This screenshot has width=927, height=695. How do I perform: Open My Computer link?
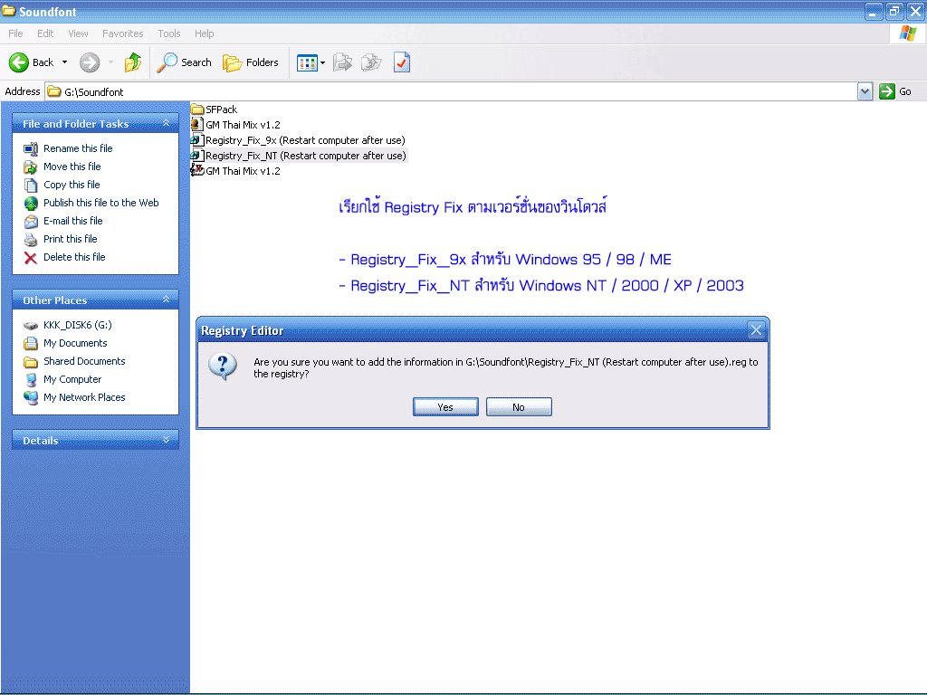72,379
